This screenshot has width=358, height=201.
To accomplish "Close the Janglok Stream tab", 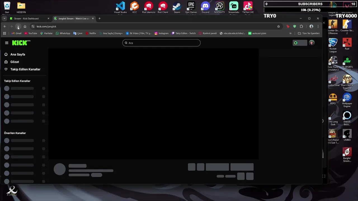I will point(93,18).
